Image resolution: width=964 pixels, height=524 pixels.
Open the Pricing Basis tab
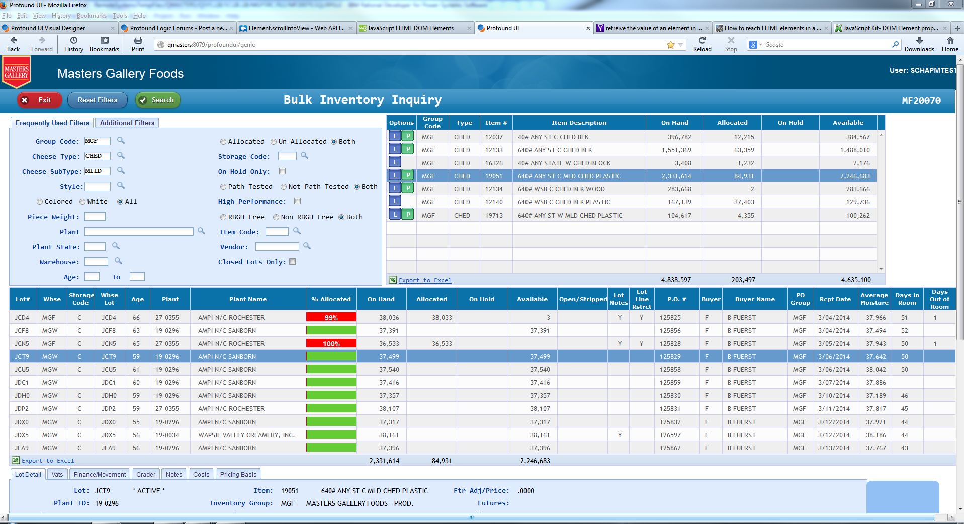(238, 474)
